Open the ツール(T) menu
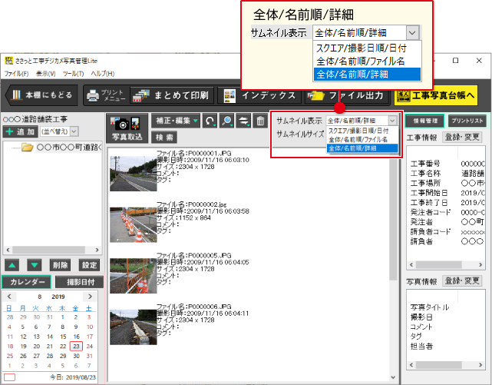Viewport: 492px width, 385px height. 73,73
